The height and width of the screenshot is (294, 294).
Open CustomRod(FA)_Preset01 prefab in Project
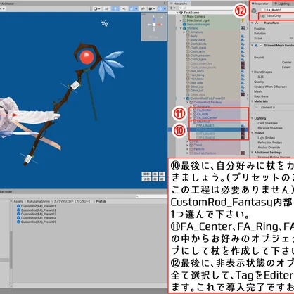pos(37,206)
